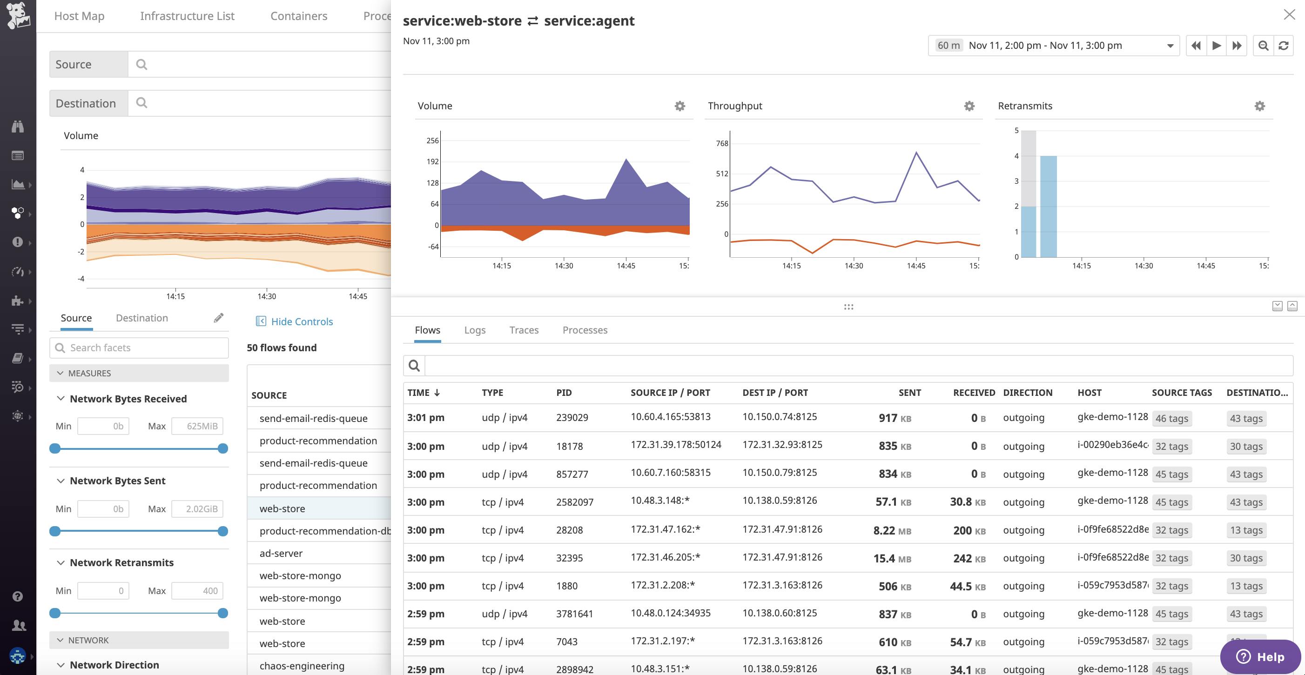This screenshot has height=675, width=1305.
Task: Click the fast-forward time navigation arrow
Action: click(1237, 45)
